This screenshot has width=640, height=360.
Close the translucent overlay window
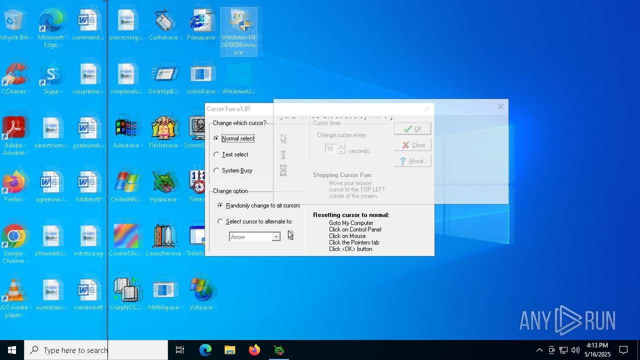point(501,106)
